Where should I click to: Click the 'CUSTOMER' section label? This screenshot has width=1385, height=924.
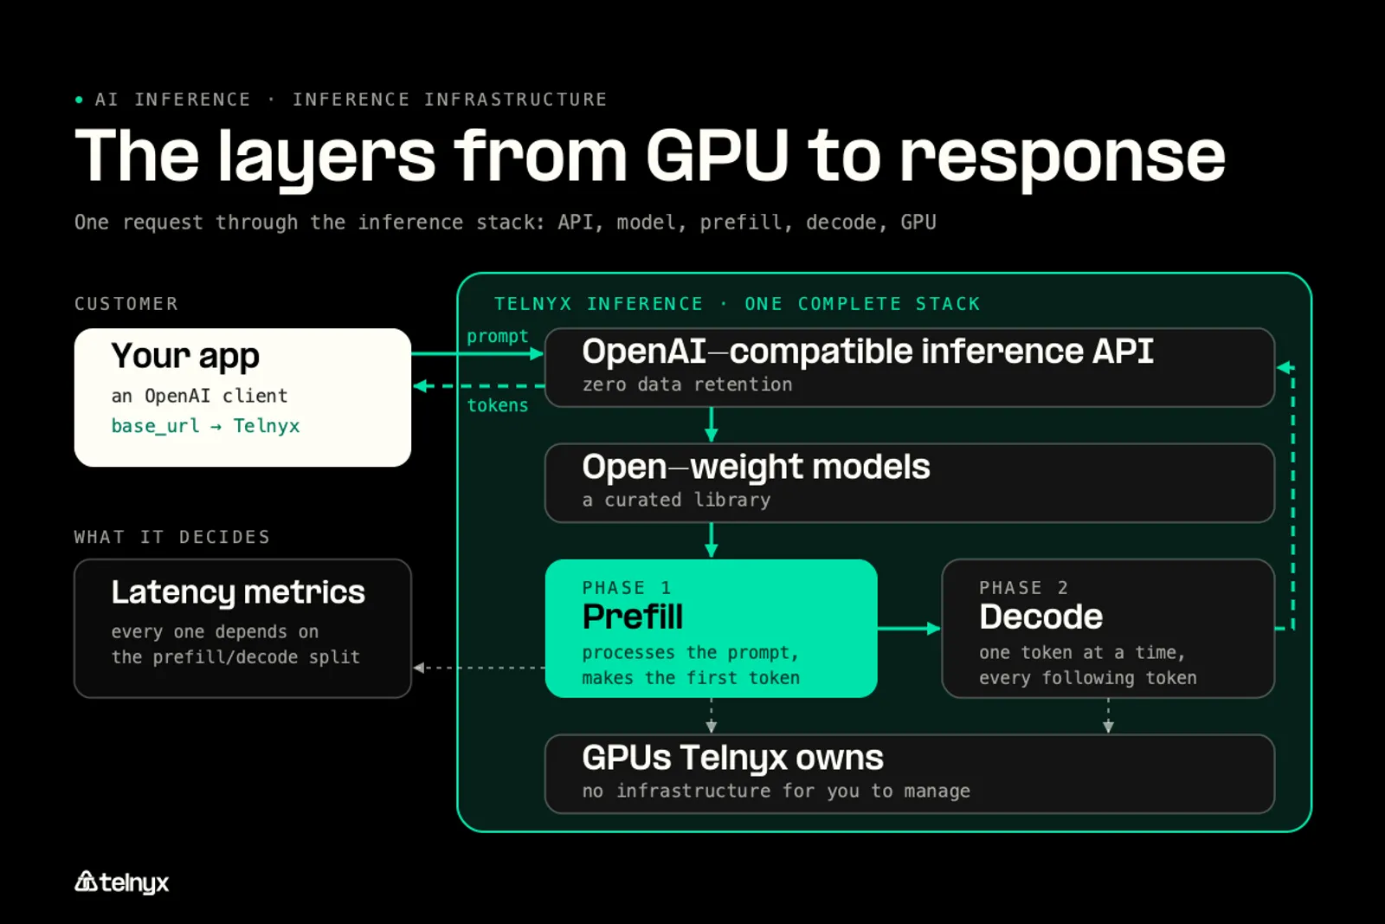[x=126, y=304]
